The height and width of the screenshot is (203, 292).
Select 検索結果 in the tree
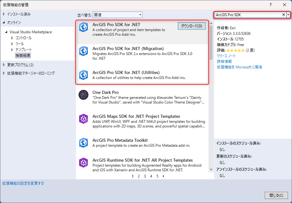tap(23, 56)
